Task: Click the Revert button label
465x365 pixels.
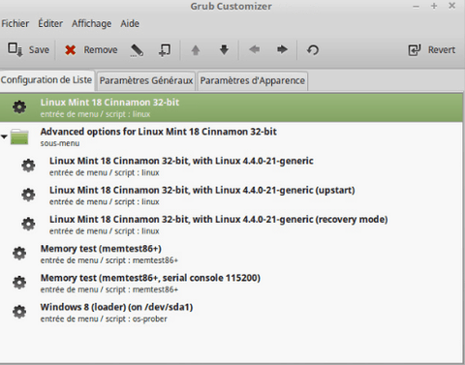Action: (x=442, y=50)
